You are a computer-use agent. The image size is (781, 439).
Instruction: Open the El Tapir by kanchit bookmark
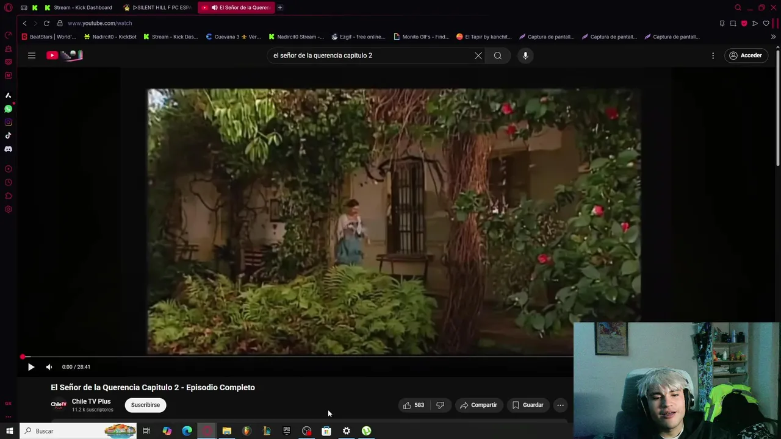point(484,37)
